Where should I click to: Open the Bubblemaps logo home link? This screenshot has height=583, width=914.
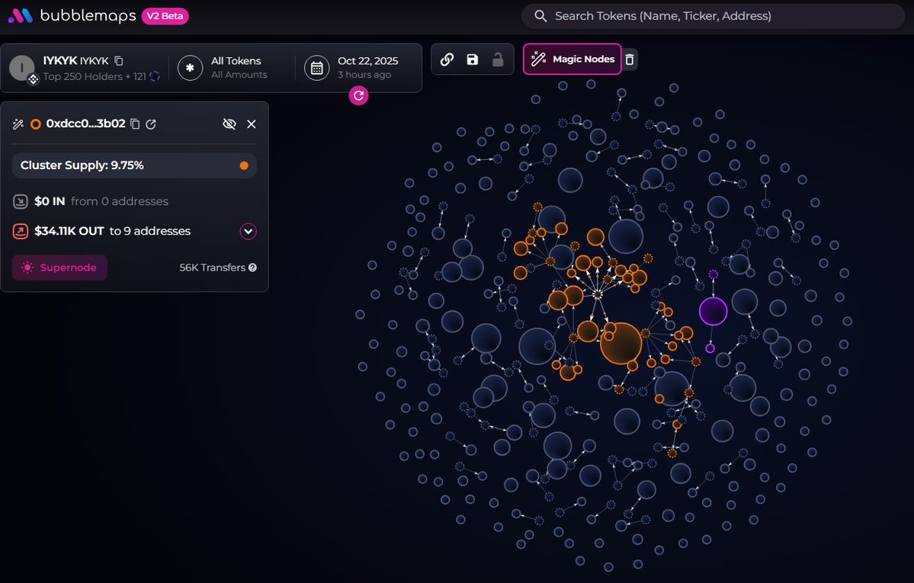click(72, 15)
